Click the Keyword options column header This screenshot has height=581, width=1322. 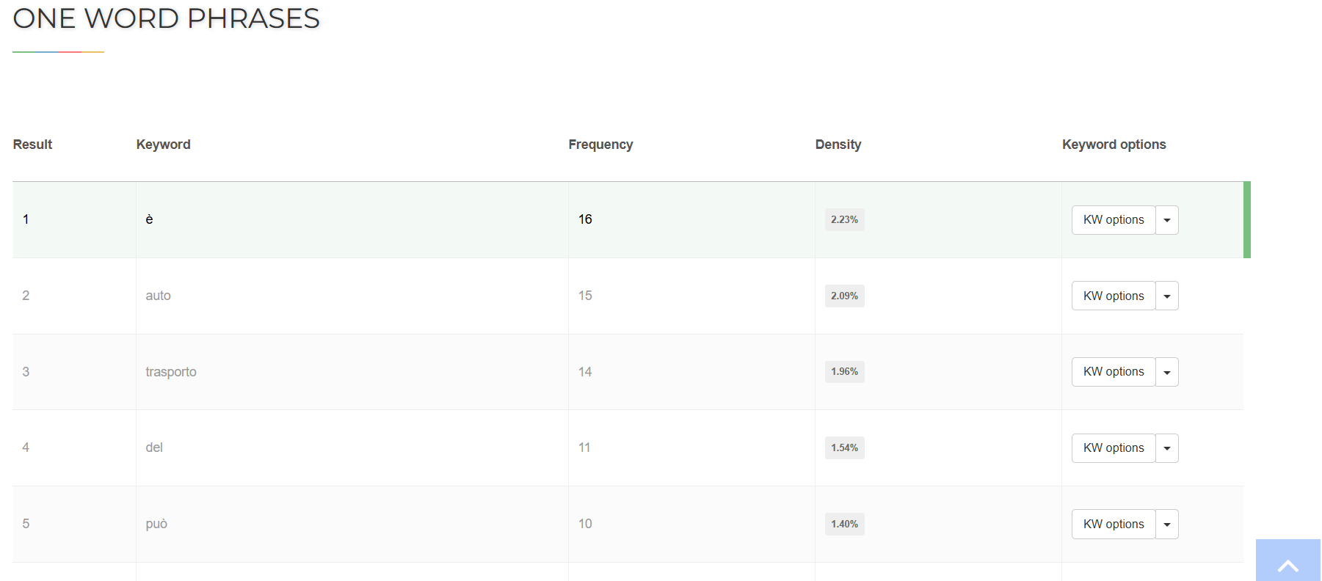[x=1114, y=145]
